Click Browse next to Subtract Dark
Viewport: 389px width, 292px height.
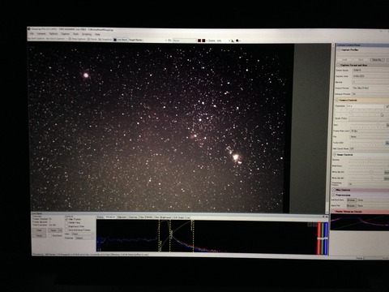pyautogui.click(x=352, y=200)
